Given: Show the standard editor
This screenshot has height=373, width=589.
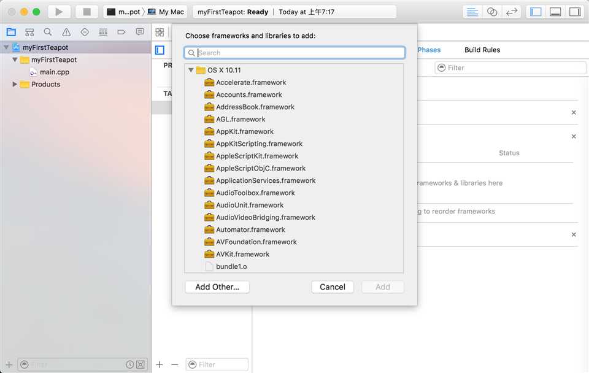Looking at the screenshot, I should click(x=472, y=12).
